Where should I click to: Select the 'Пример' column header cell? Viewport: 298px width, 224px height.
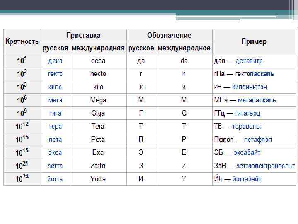tap(254, 41)
